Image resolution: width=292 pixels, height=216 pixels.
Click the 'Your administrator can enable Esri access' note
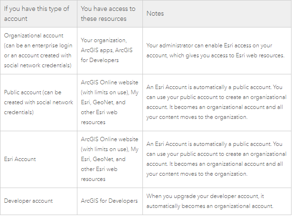click(217, 51)
